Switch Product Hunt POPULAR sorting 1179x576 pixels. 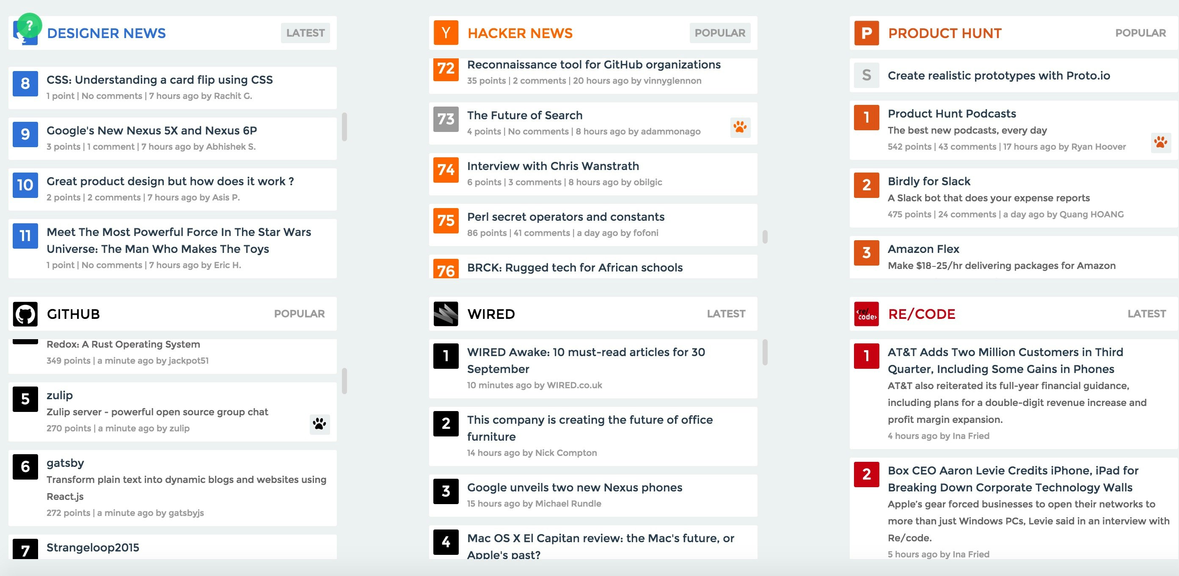tap(1140, 33)
